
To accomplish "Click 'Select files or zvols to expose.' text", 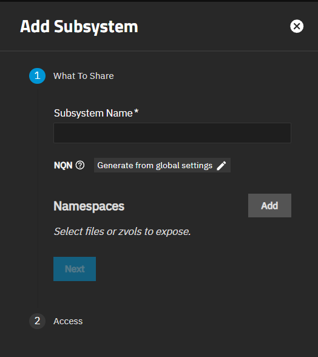I will pyautogui.click(x=122, y=231).
